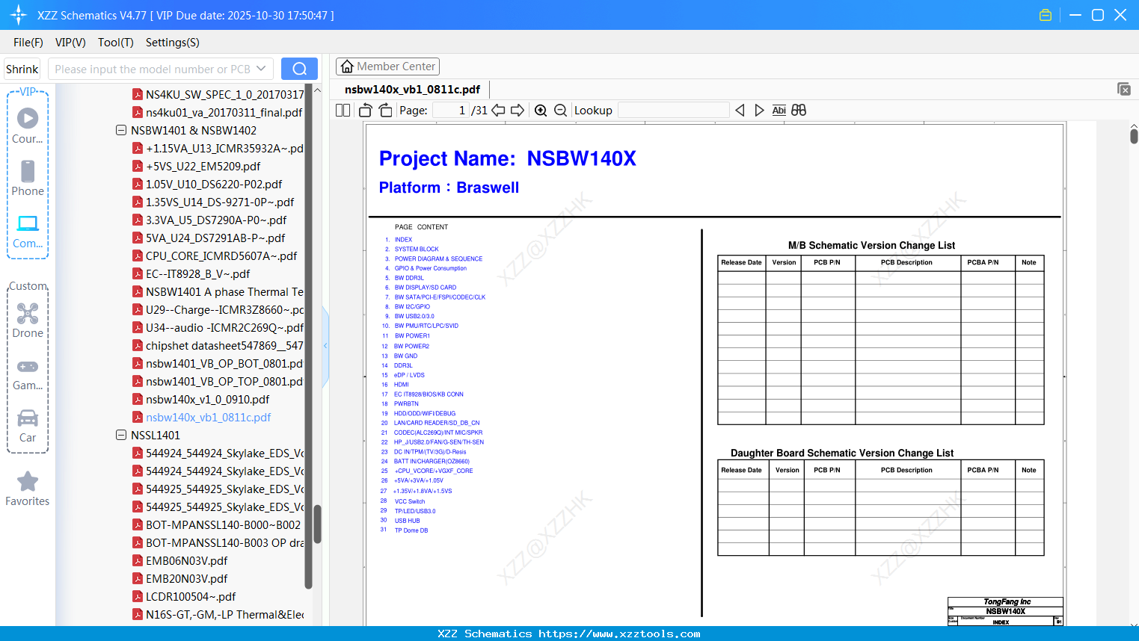The image size is (1139, 641).
Task: Open nsbw1401_VB_OP_TOP_0801 file
Action: coord(224,381)
